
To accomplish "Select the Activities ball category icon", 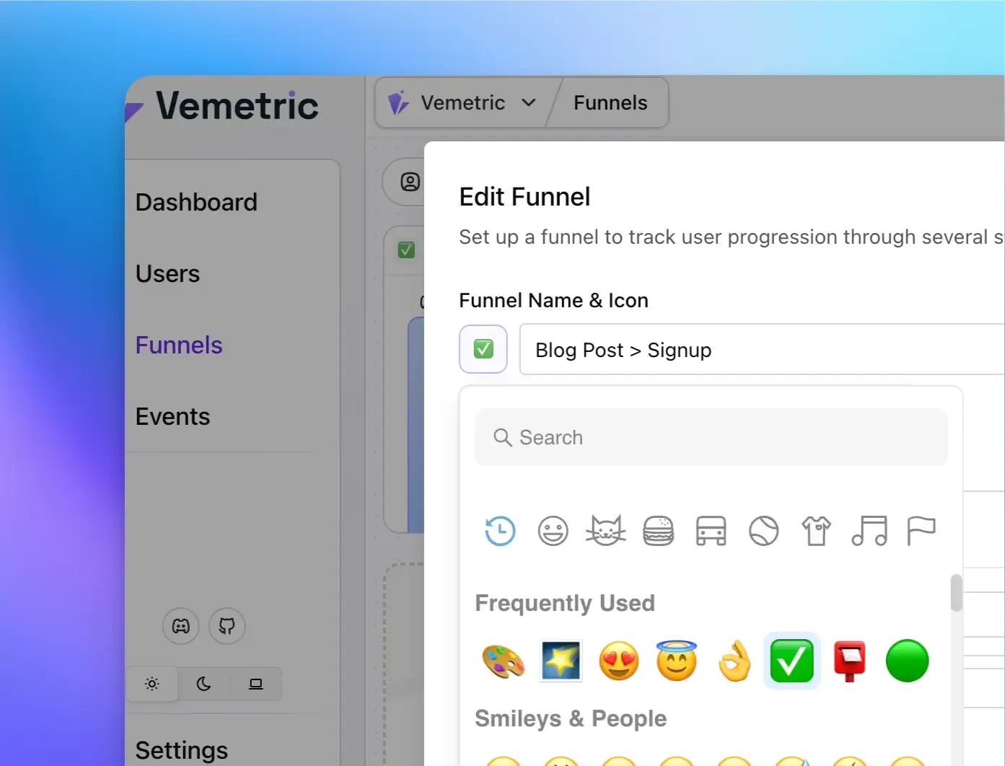I will 763,531.
